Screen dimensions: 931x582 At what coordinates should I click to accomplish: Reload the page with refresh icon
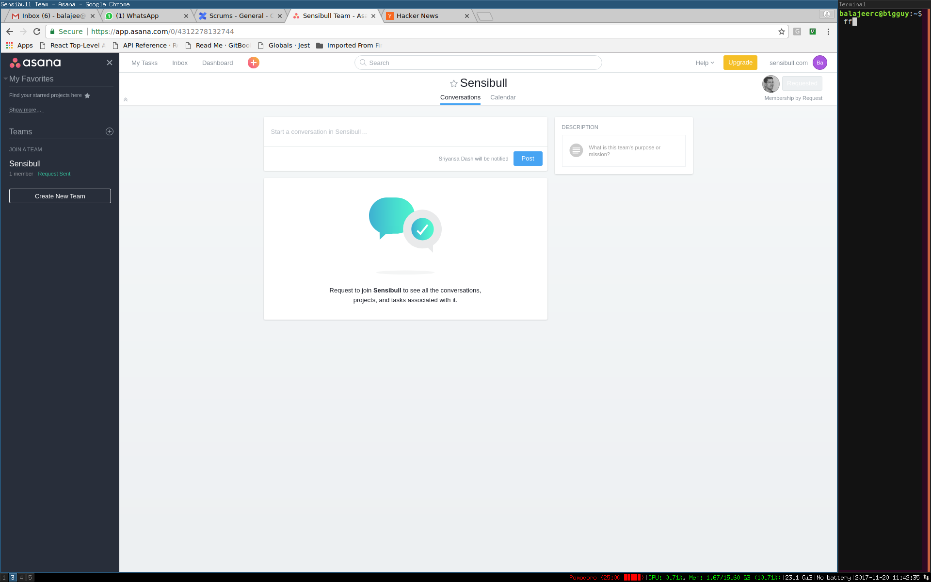pos(37,32)
